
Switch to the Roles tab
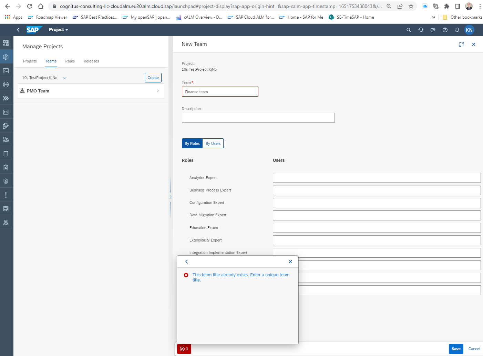[x=70, y=61]
